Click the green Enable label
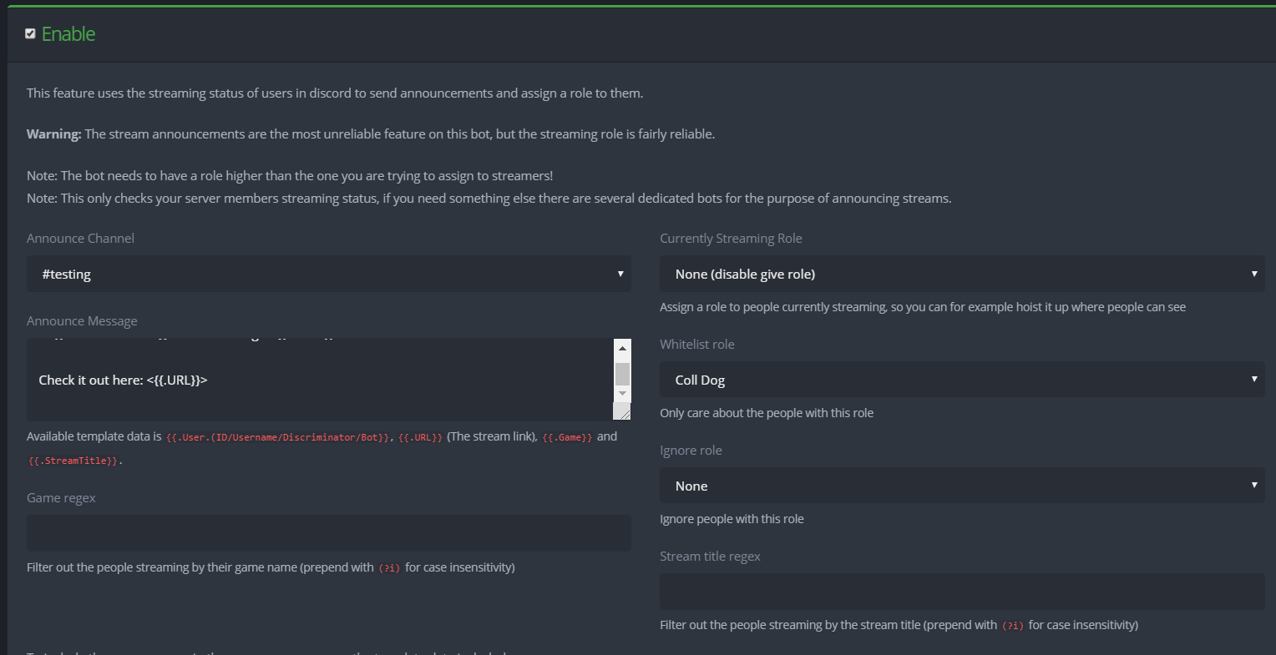 [x=68, y=34]
